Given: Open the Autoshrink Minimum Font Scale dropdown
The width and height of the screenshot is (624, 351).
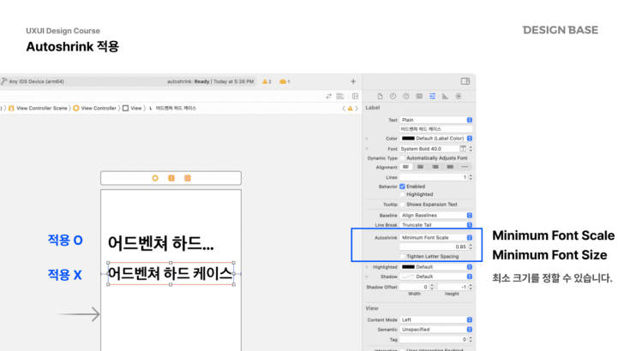Looking at the screenshot, I should 436,237.
